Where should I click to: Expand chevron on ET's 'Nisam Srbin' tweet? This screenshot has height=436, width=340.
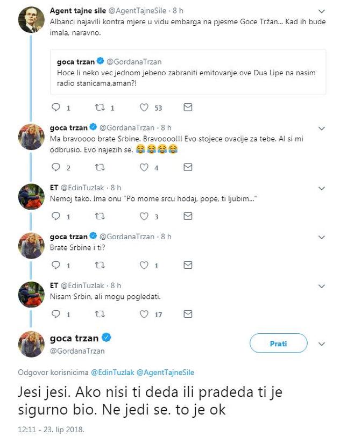pyautogui.click(x=322, y=286)
